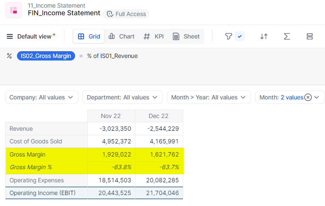Open the sort arrows icon

point(264,36)
